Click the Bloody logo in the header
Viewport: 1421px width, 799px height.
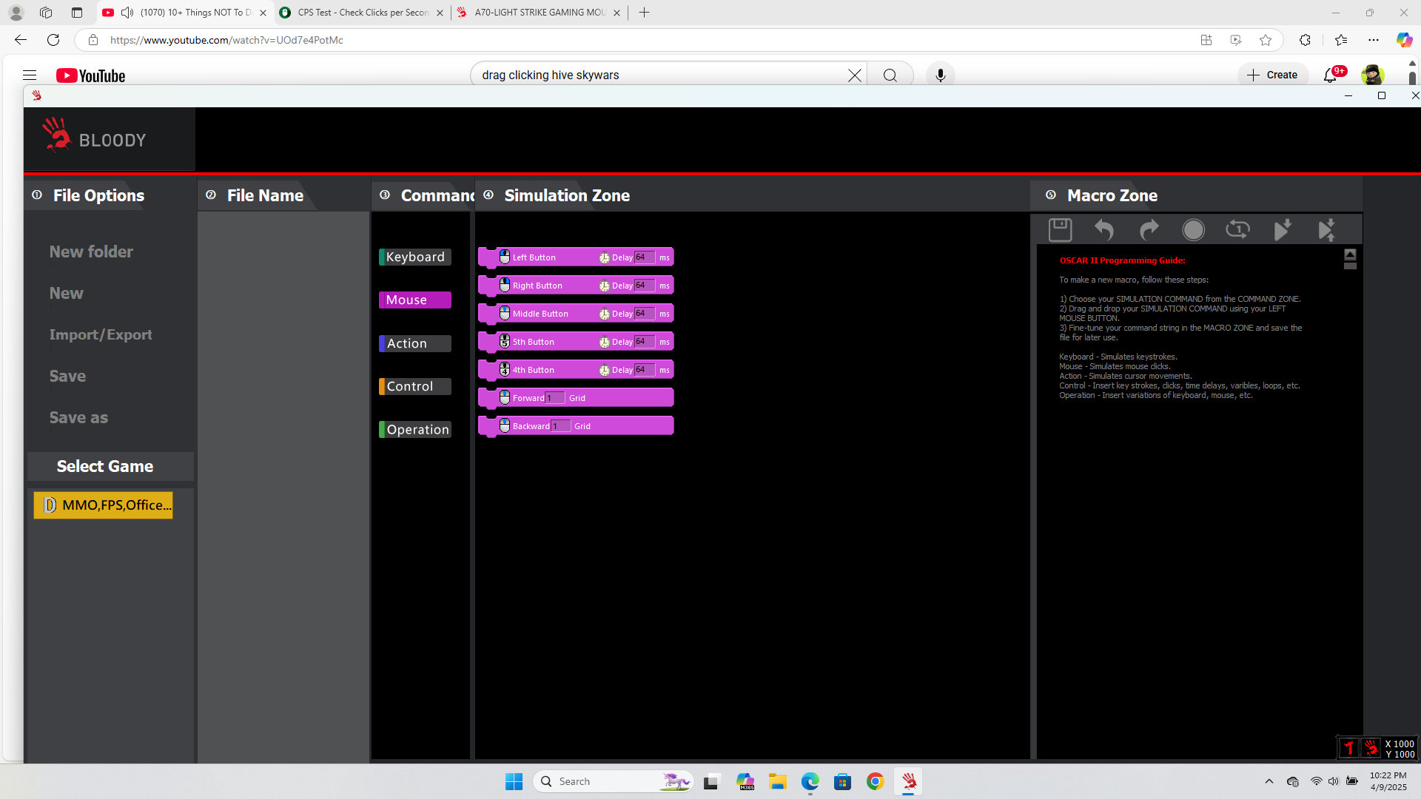(x=94, y=136)
